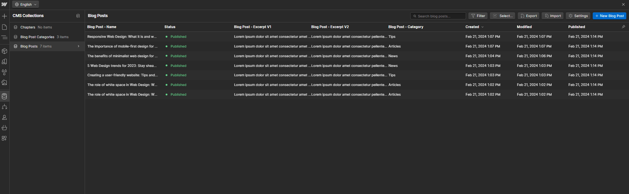
Task: Sort by the Status column header
Action: [170, 27]
